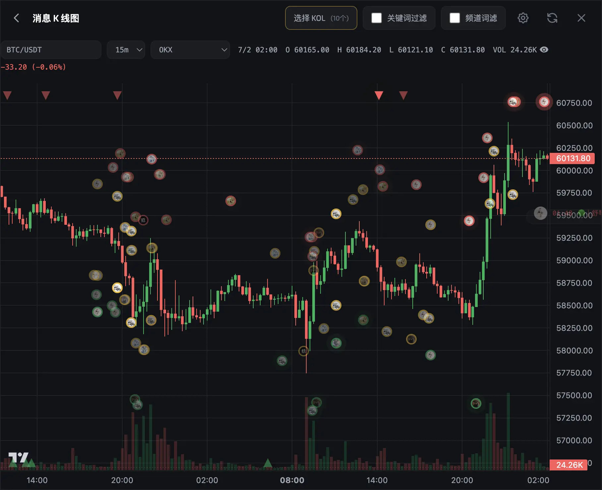Viewport: 602px width, 490px height.
Task: Click the 60131.80 current price label
Action: (572, 158)
